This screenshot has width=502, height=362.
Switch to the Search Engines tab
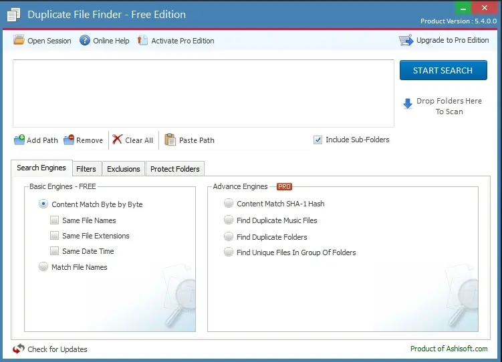click(41, 168)
